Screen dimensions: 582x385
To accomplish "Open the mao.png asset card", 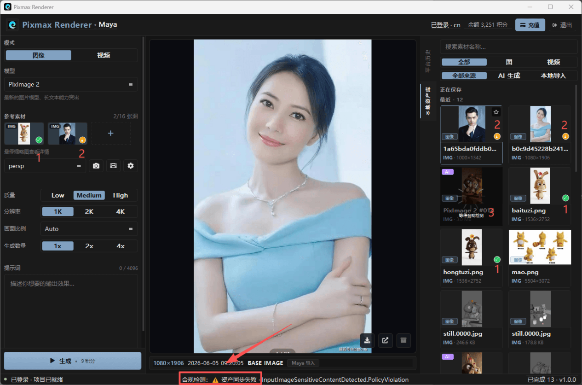I will coord(540,257).
